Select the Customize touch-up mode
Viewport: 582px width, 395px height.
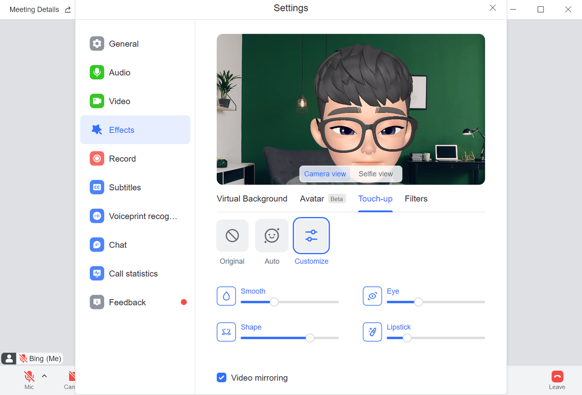click(x=311, y=235)
